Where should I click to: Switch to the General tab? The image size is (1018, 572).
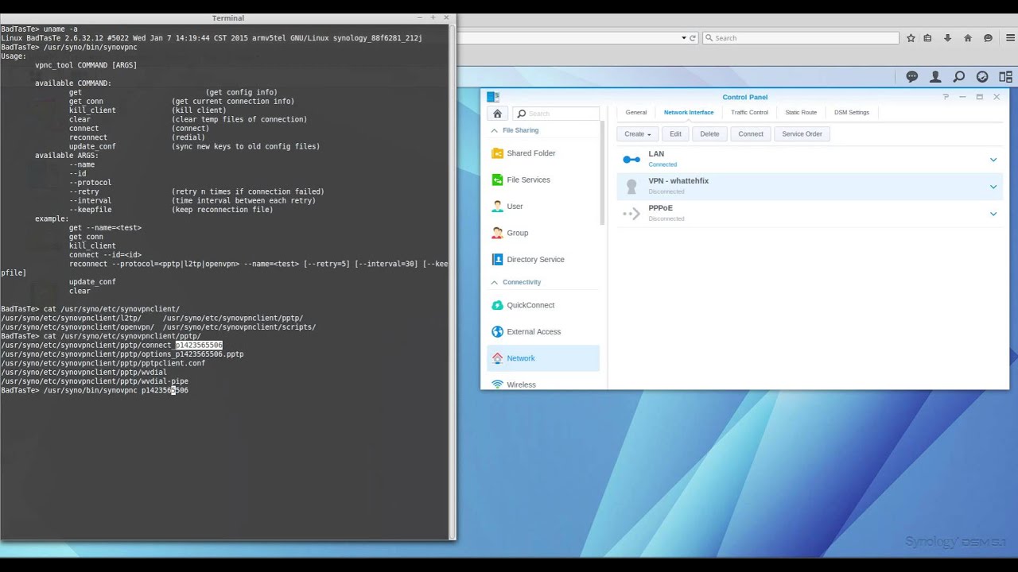(x=636, y=113)
